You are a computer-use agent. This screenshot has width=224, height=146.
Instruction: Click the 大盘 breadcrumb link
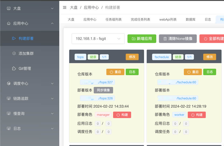[74, 8]
